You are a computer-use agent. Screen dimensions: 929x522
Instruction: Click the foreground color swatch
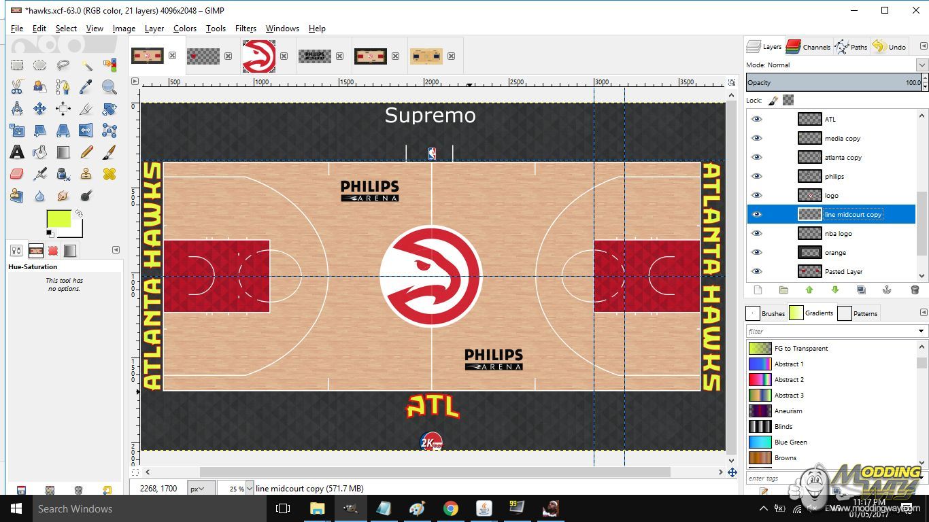pyautogui.click(x=58, y=219)
